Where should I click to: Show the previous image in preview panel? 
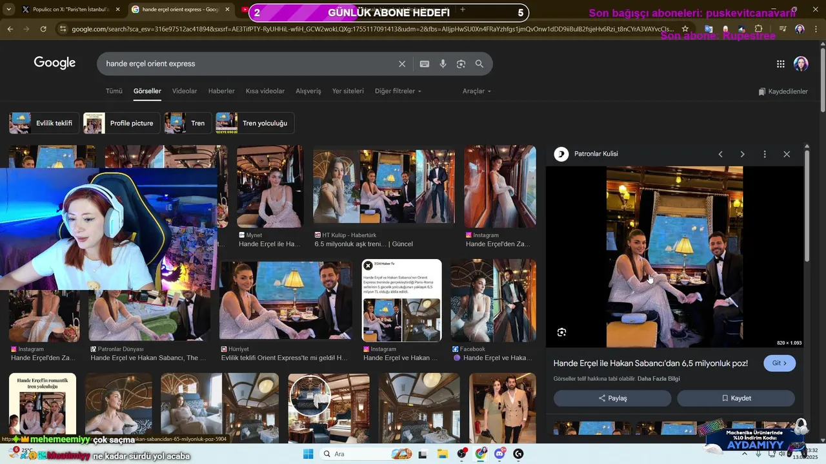(x=721, y=154)
